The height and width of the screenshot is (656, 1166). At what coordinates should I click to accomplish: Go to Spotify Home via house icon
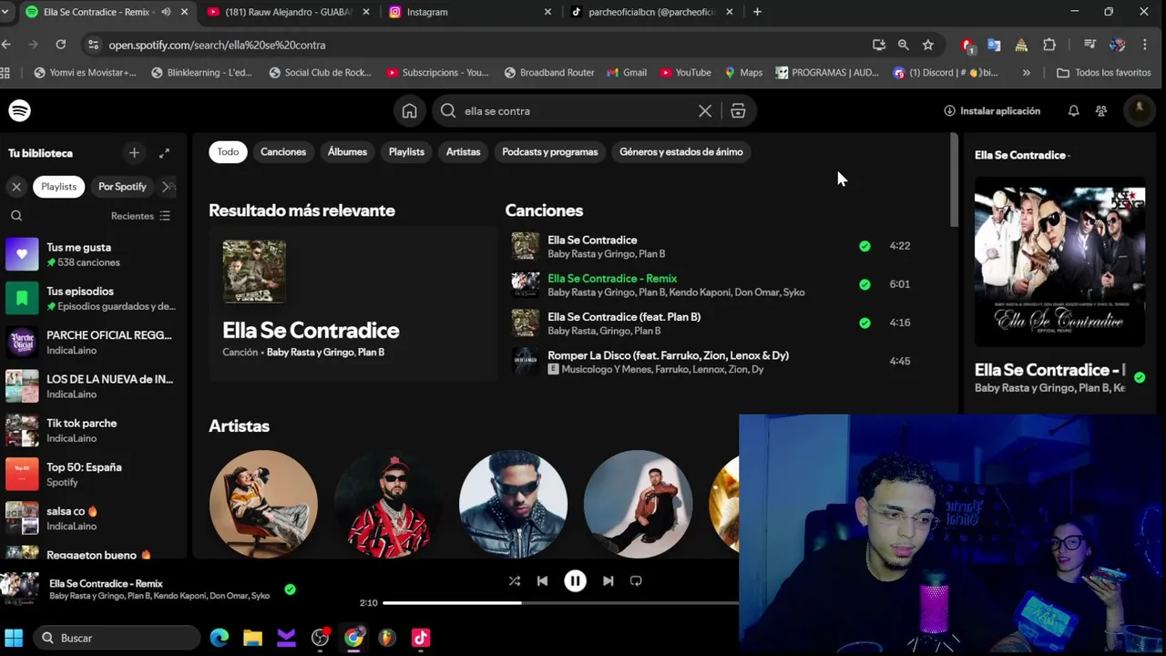point(409,110)
